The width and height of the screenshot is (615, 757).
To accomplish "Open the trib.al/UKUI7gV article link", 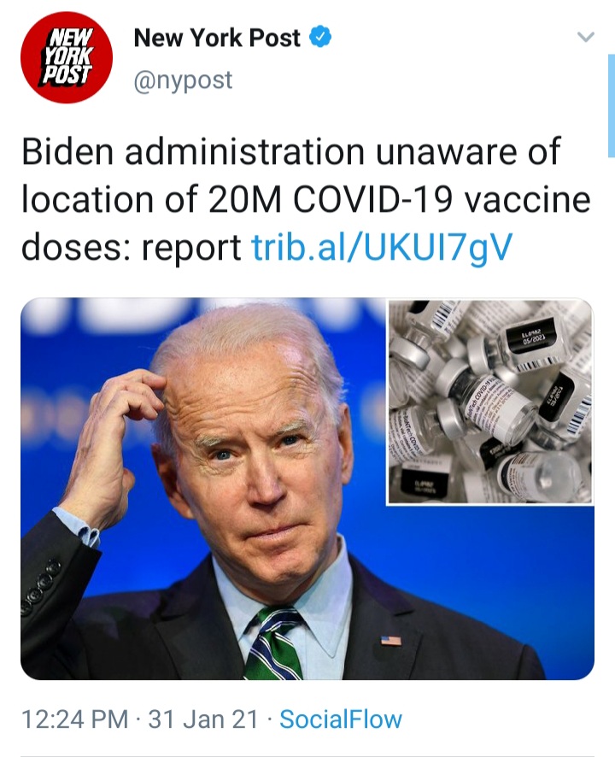I will [x=382, y=247].
